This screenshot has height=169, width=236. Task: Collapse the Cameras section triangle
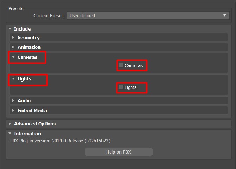(13, 57)
